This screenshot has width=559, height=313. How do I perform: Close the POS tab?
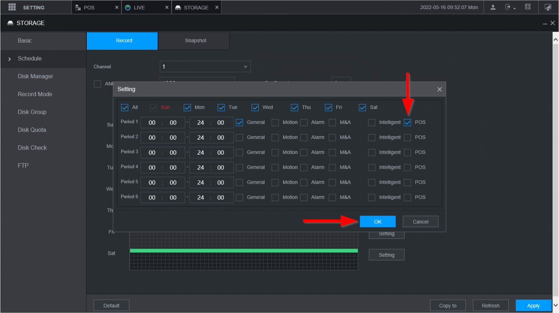117,7
